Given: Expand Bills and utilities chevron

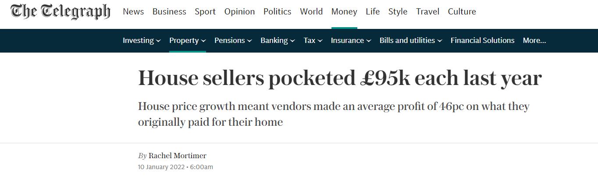Looking at the screenshot, I should pos(440,41).
